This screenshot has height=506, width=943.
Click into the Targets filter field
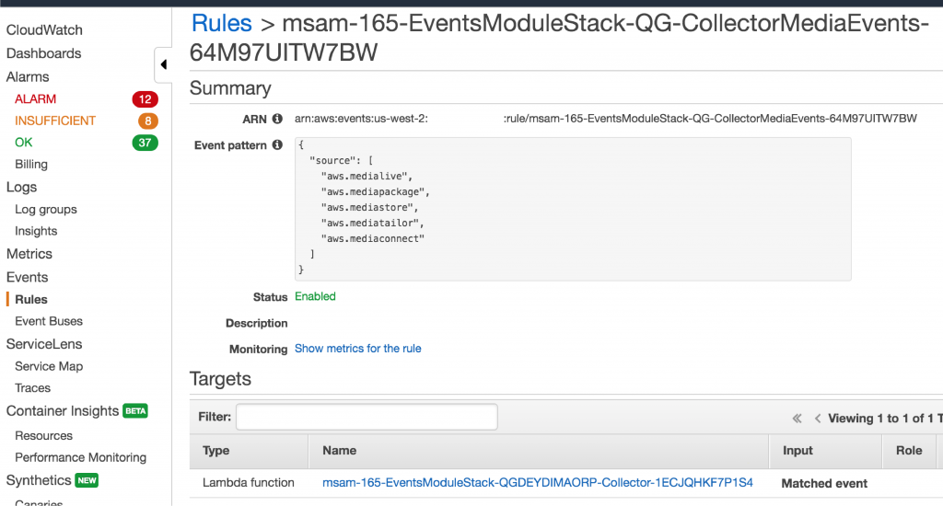[x=367, y=417]
